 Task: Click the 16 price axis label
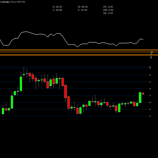[x=150, y=116]
